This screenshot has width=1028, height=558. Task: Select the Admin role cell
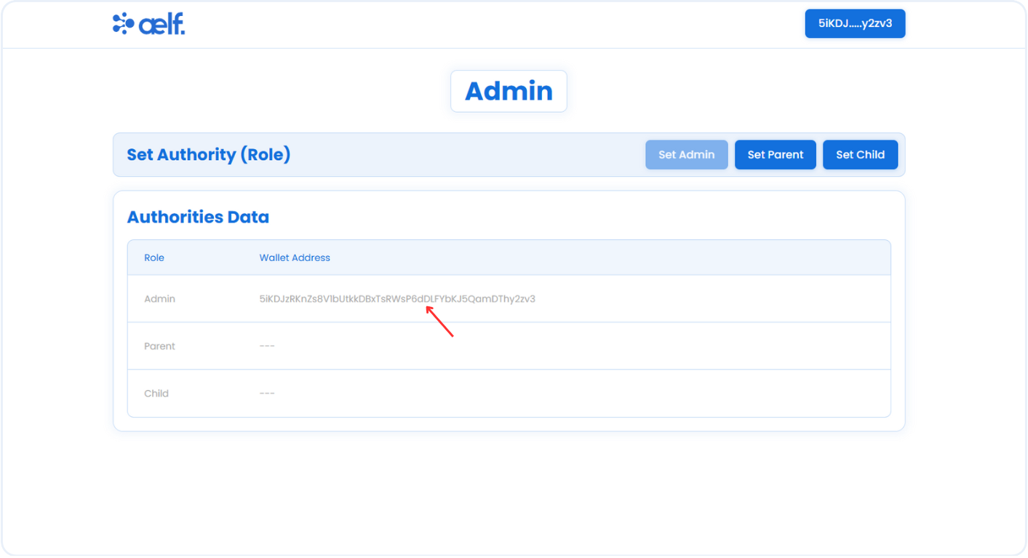point(159,298)
